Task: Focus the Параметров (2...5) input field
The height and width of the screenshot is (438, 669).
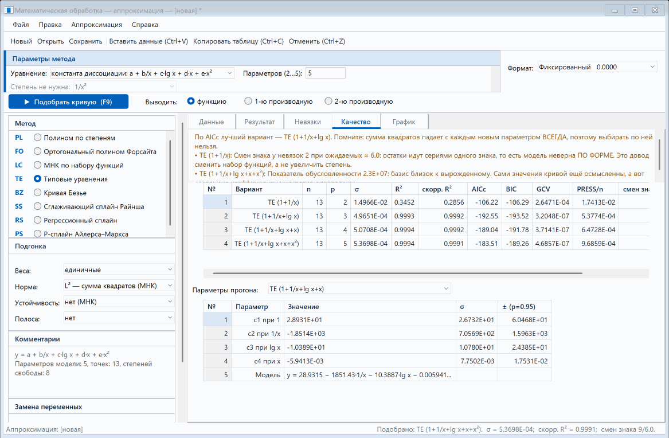Action: coord(326,73)
